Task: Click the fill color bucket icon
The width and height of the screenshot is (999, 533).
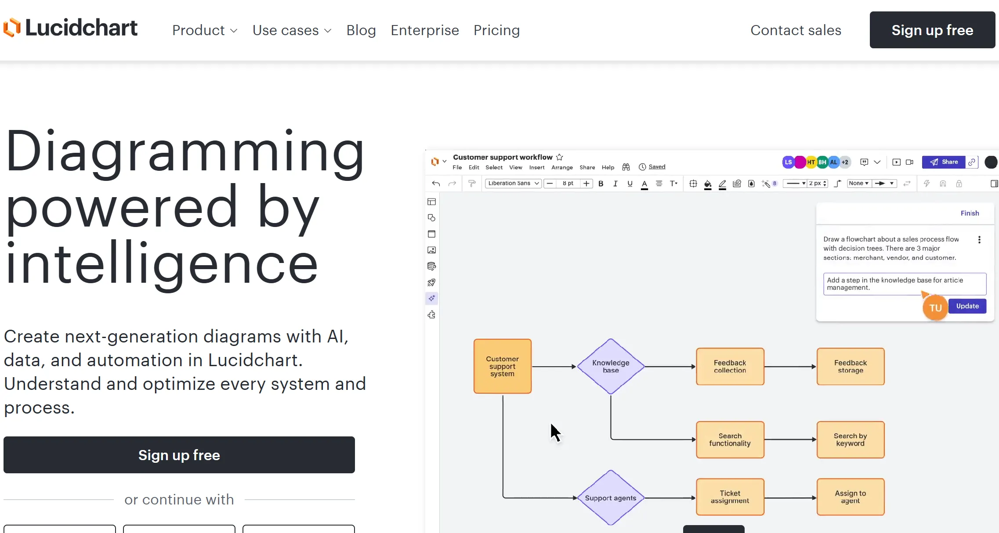Action: (707, 184)
